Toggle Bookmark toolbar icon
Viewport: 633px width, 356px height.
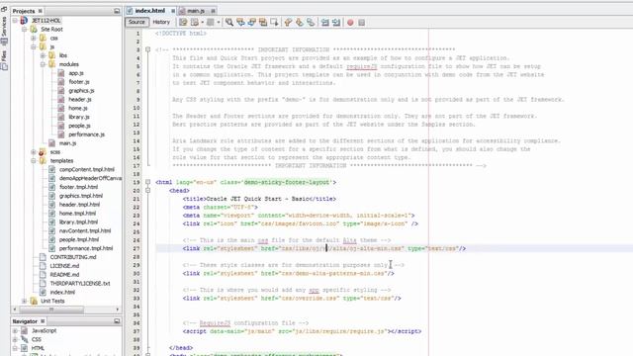[311, 22]
